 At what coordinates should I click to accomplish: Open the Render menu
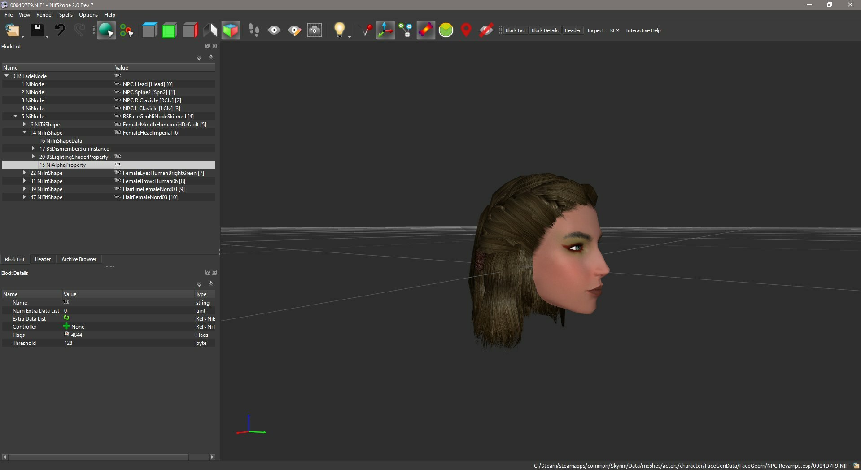44,15
